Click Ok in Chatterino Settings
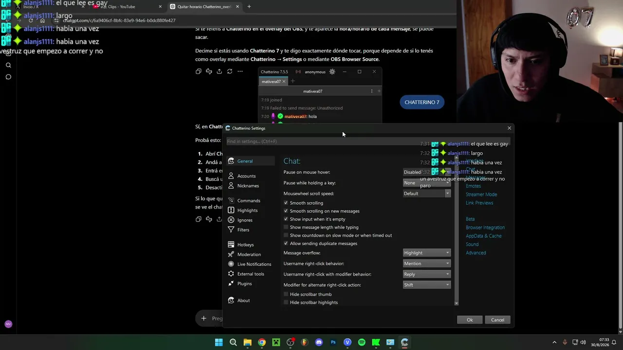Image resolution: width=623 pixels, height=350 pixels. tap(470, 320)
